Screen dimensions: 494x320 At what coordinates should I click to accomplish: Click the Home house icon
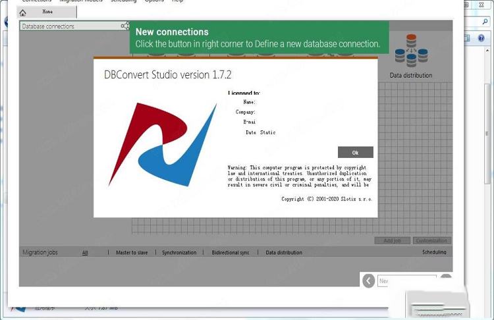[23, 13]
